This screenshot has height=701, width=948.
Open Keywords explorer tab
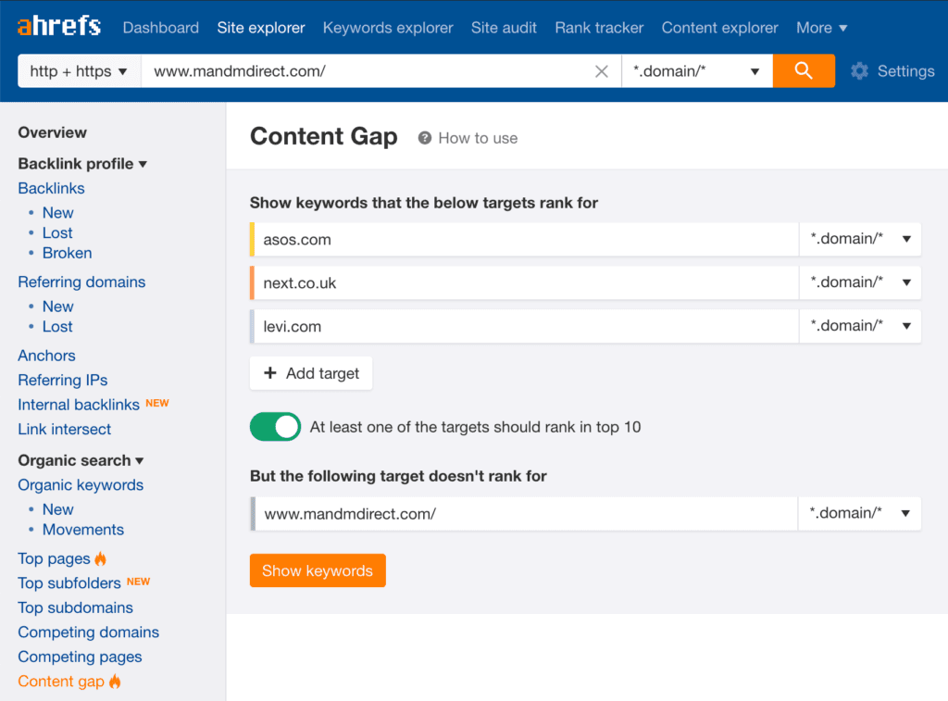point(388,28)
